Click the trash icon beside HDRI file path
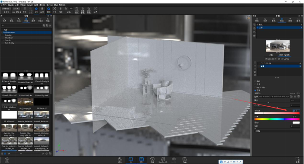The width and height of the screenshot is (304, 164). point(298,97)
